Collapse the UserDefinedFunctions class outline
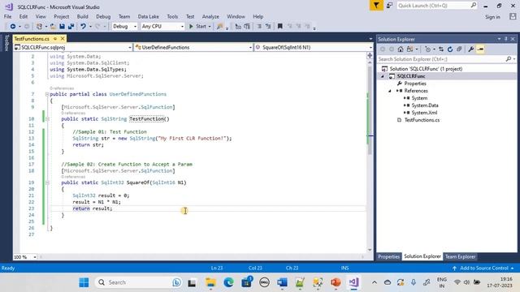This screenshot has width=520, height=292. coord(47,94)
